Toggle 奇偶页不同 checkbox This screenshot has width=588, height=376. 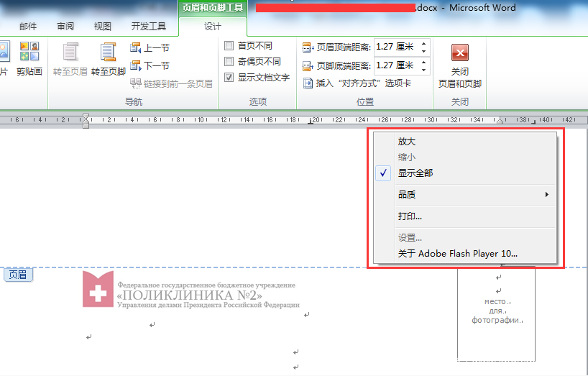click(229, 62)
